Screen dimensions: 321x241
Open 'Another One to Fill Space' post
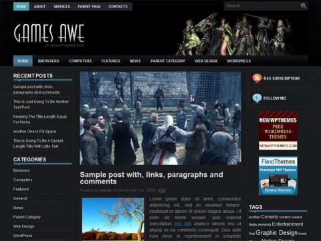click(35, 131)
